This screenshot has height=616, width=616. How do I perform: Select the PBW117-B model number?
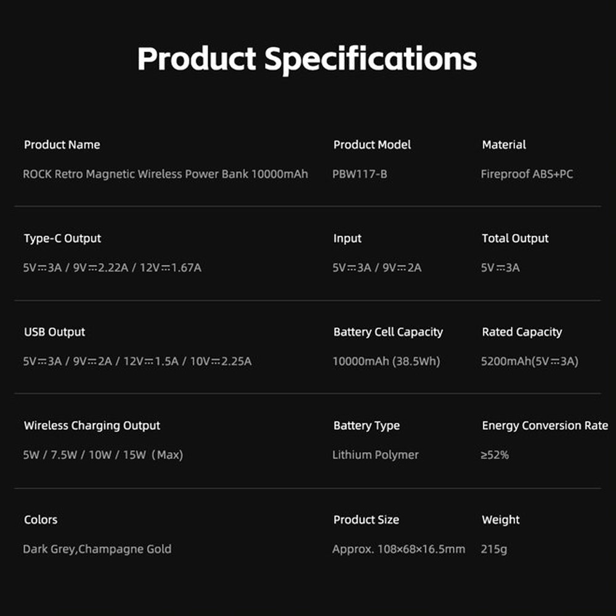coord(360,174)
